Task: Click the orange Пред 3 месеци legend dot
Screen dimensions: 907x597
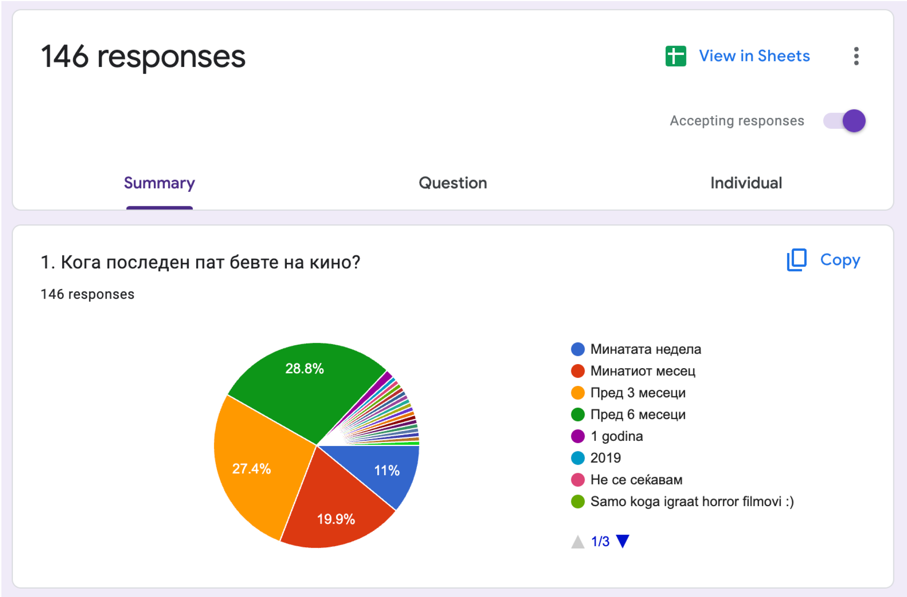Action: (x=578, y=393)
